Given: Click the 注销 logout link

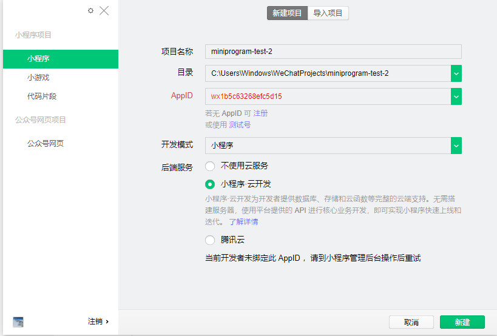Looking at the screenshot, I should click(98, 321).
